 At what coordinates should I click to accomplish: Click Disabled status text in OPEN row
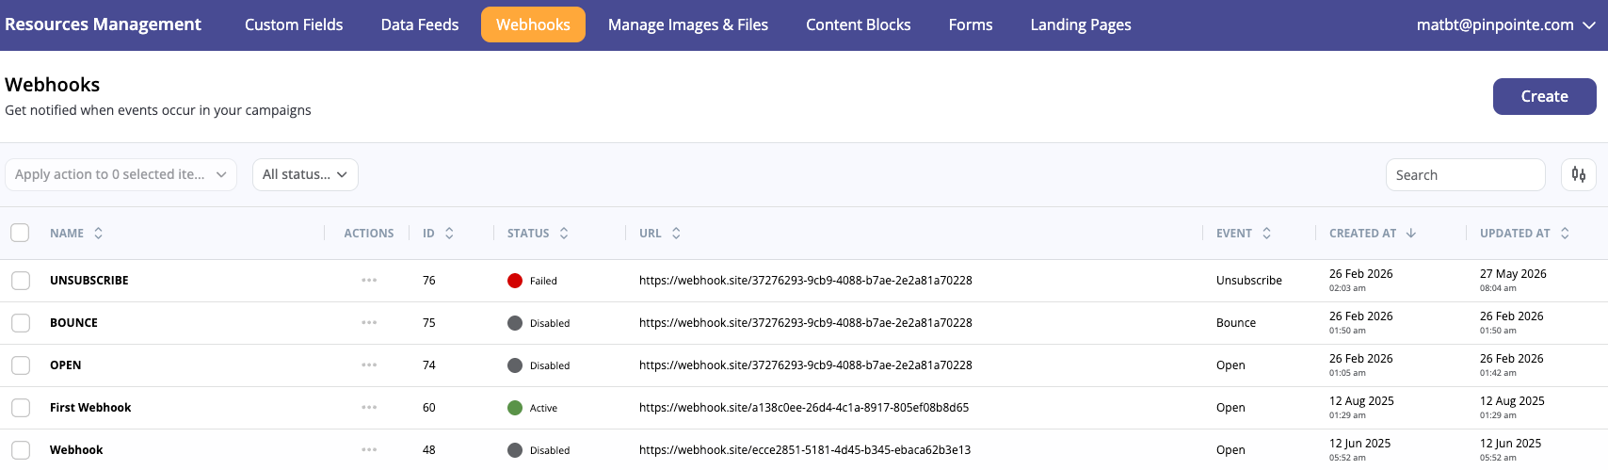pos(550,365)
